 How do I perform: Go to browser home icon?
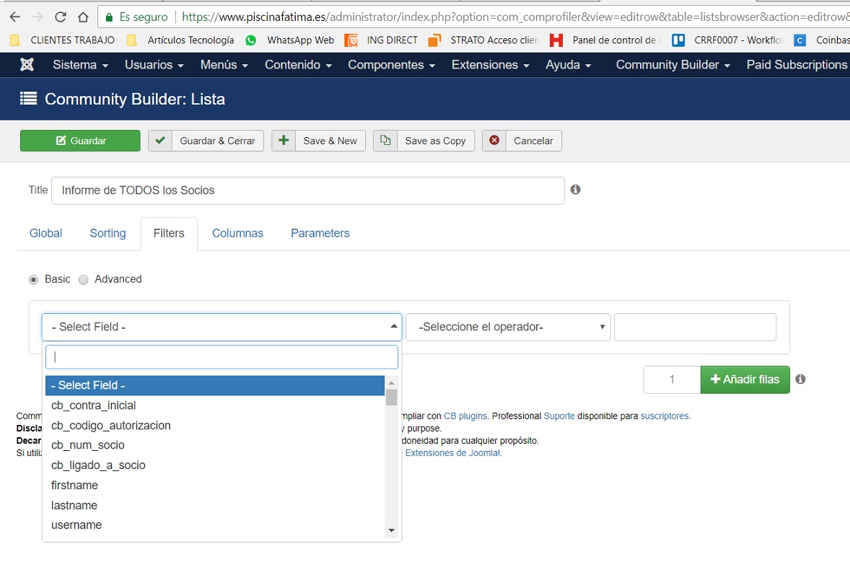coord(83,17)
